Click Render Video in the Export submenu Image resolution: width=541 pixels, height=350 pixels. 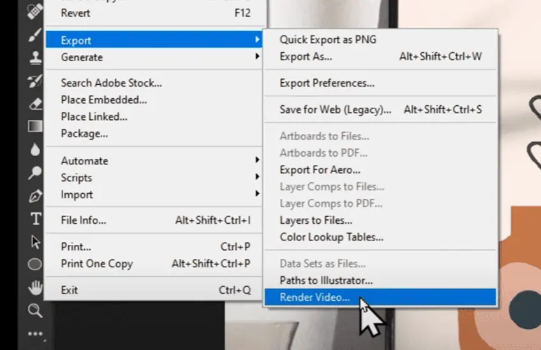click(315, 297)
